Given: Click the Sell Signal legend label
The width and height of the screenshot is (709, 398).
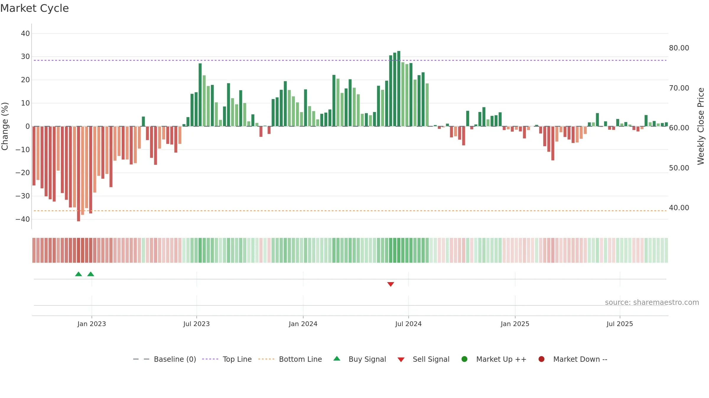Looking at the screenshot, I should [x=431, y=359].
